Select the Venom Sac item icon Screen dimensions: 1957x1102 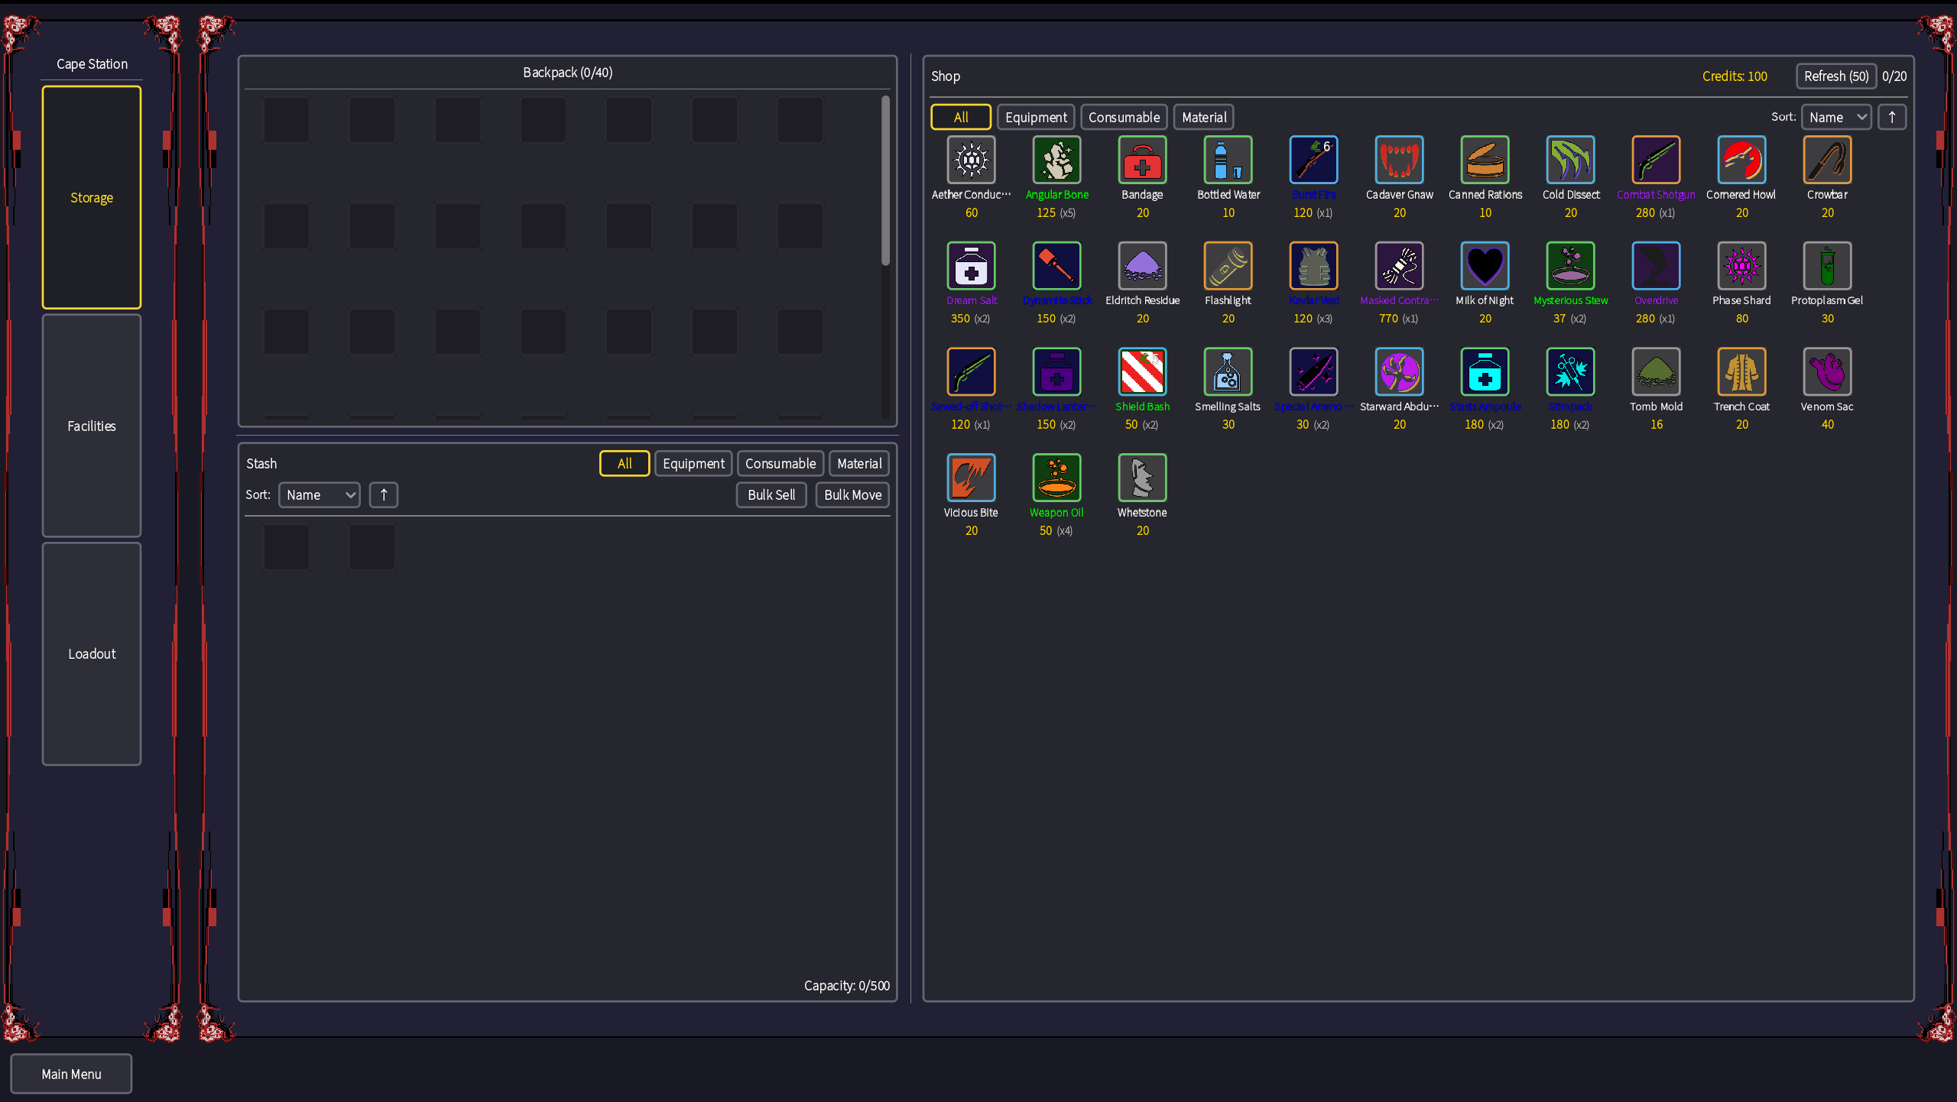click(1827, 372)
